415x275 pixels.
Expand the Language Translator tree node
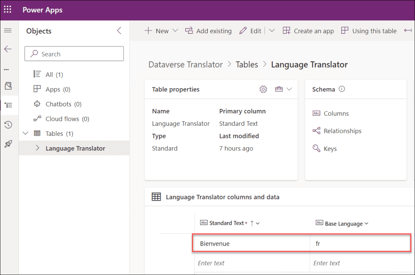(x=37, y=148)
